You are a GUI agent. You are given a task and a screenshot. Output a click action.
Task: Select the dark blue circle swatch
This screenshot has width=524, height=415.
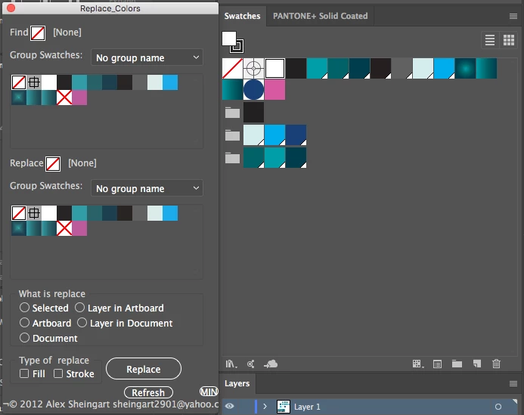click(253, 89)
